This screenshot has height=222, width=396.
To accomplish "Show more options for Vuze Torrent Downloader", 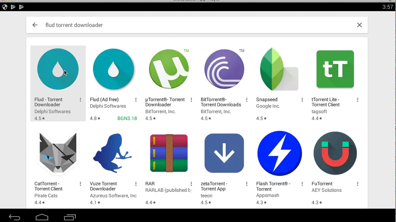I will pos(136,184).
